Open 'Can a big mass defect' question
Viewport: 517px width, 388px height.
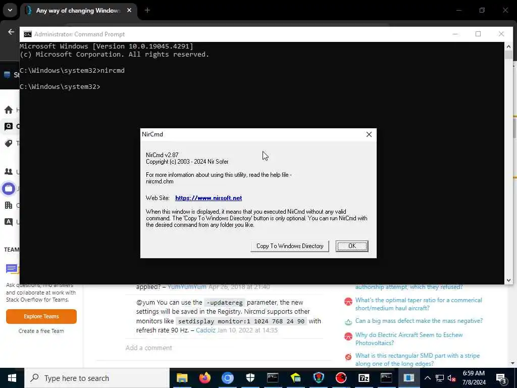pyautogui.click(x=419, y=321)
